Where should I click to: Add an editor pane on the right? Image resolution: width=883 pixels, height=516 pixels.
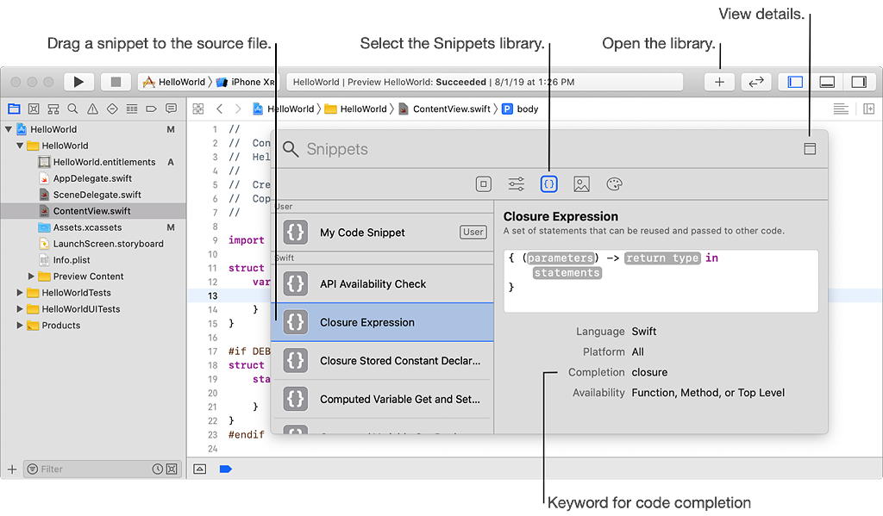coord(869,109)
